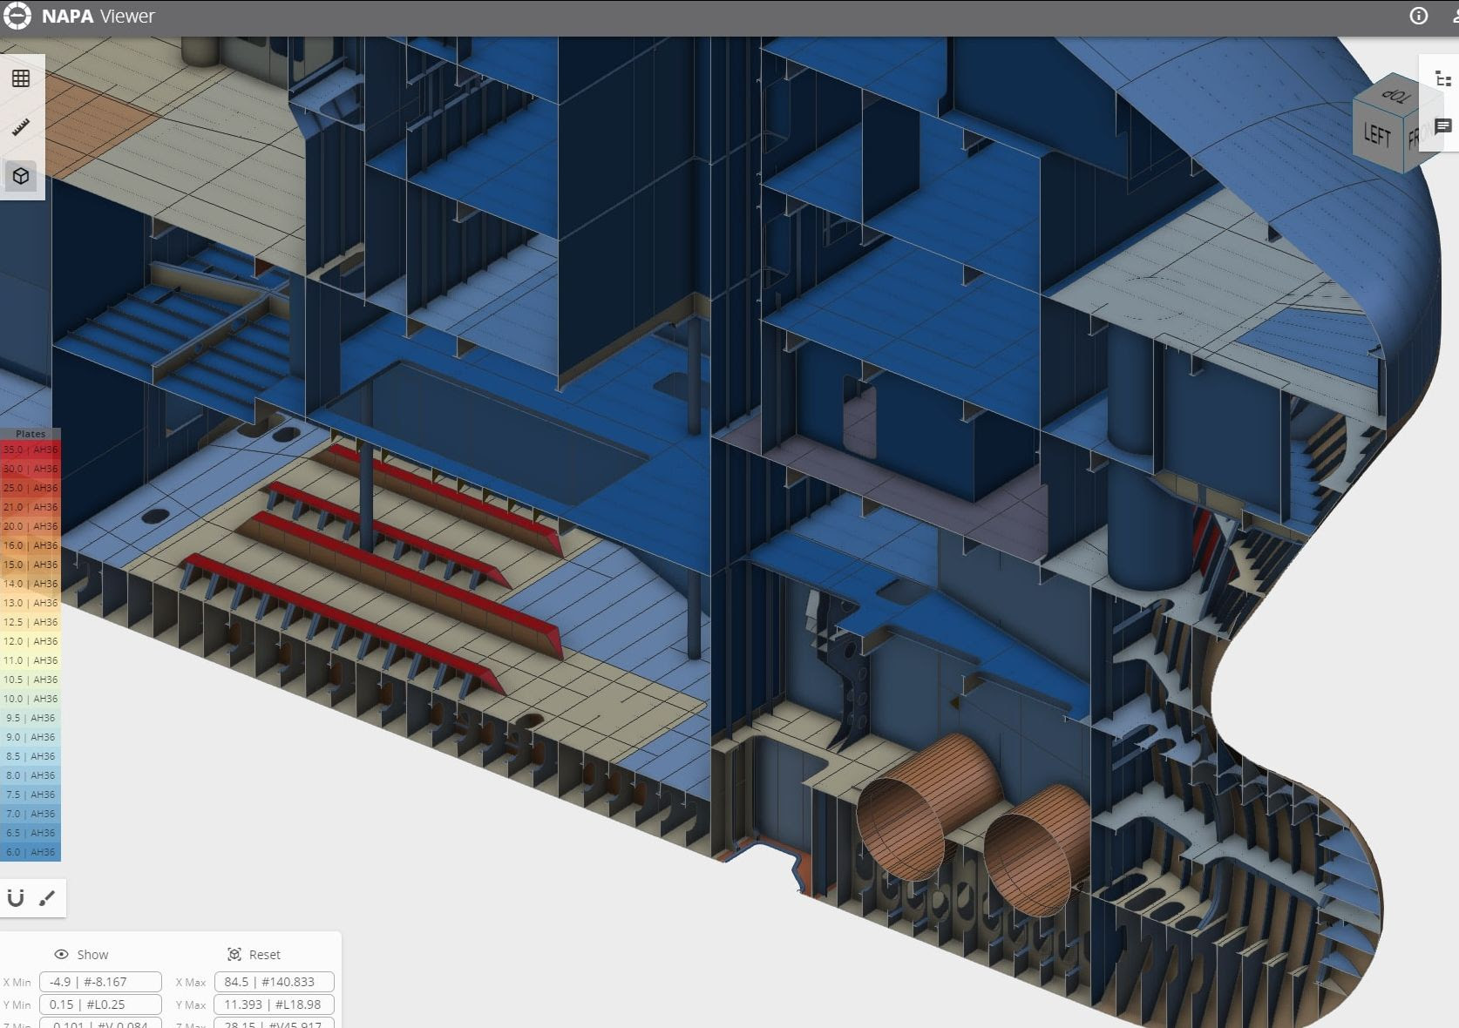1459x1028 pixels.
Task: Enable the magnet snap tool
Action: tap(16, 898)
